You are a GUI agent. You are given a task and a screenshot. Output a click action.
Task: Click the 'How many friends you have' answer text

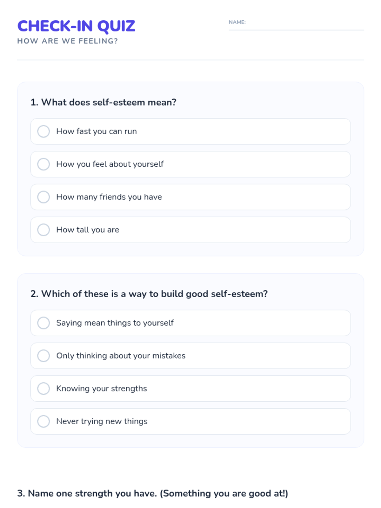tap(109, 197)
